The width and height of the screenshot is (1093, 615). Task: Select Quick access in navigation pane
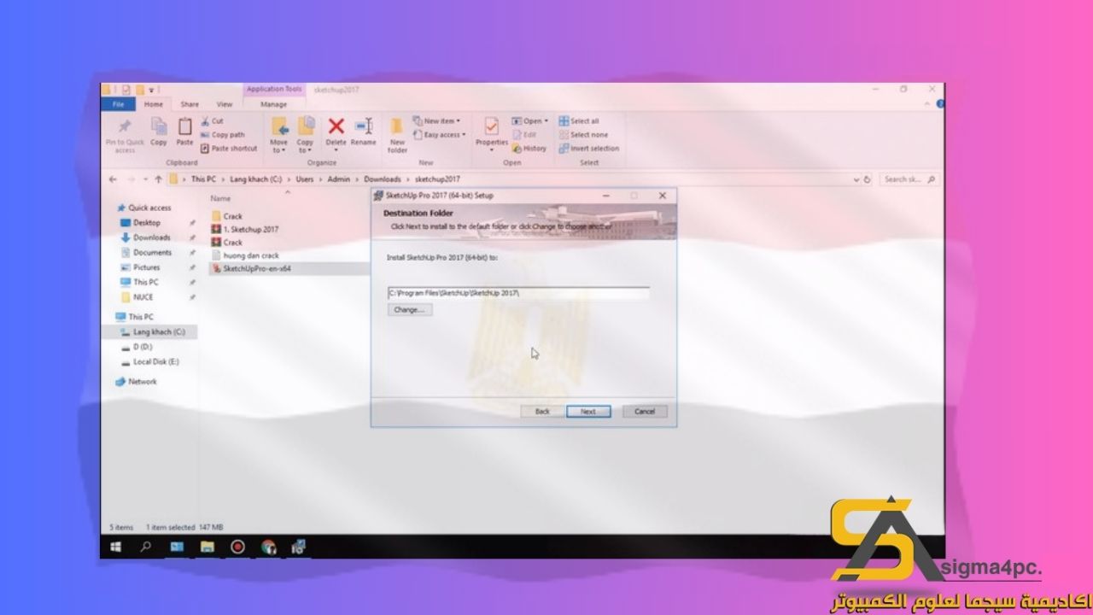point(143,208)
